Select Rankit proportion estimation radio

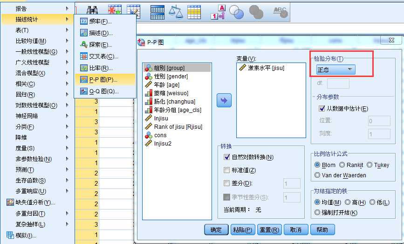[342, 165]
